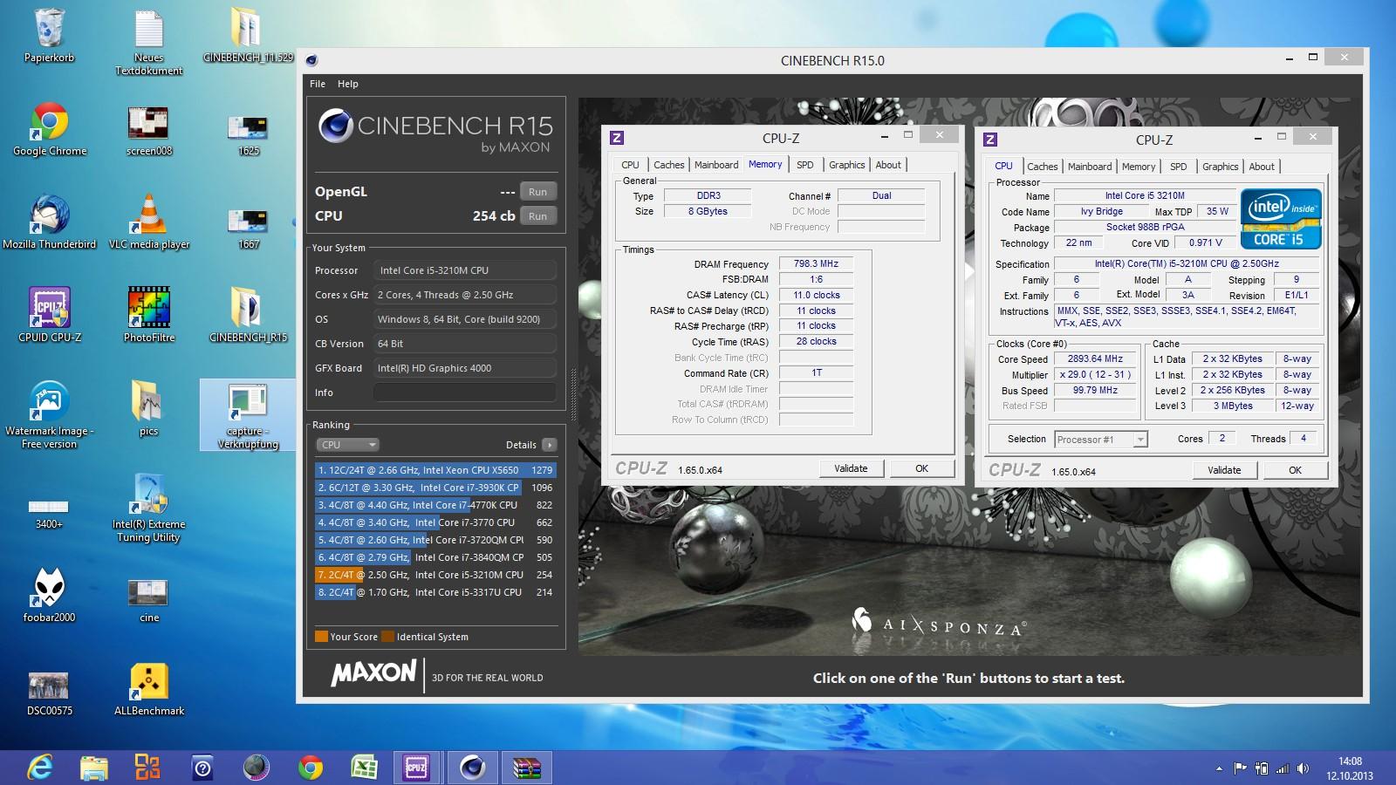Open WinRAR from the taskbar
The width and height of the screenshot is (1396, 785).
coord(527,768)
